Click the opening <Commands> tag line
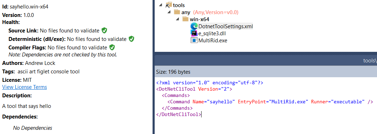The image size is (377, 134). tap(176, 95)
